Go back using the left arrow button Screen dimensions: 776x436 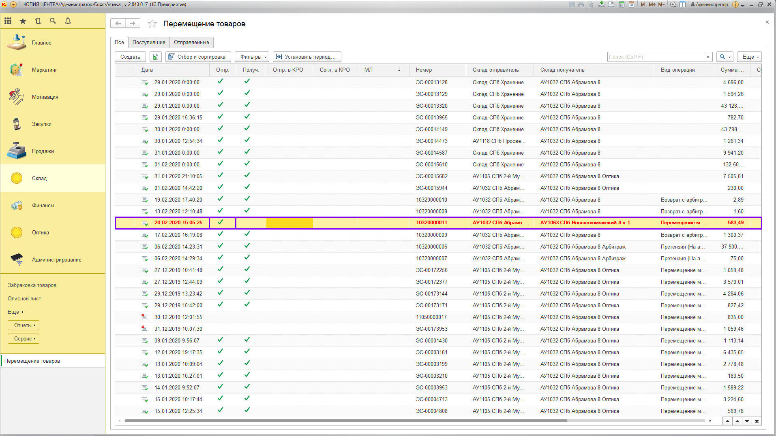(118, 23)
